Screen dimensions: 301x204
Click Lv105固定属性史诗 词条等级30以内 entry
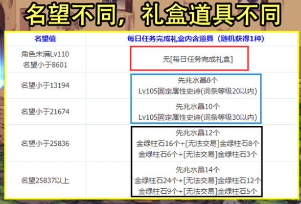198,117
